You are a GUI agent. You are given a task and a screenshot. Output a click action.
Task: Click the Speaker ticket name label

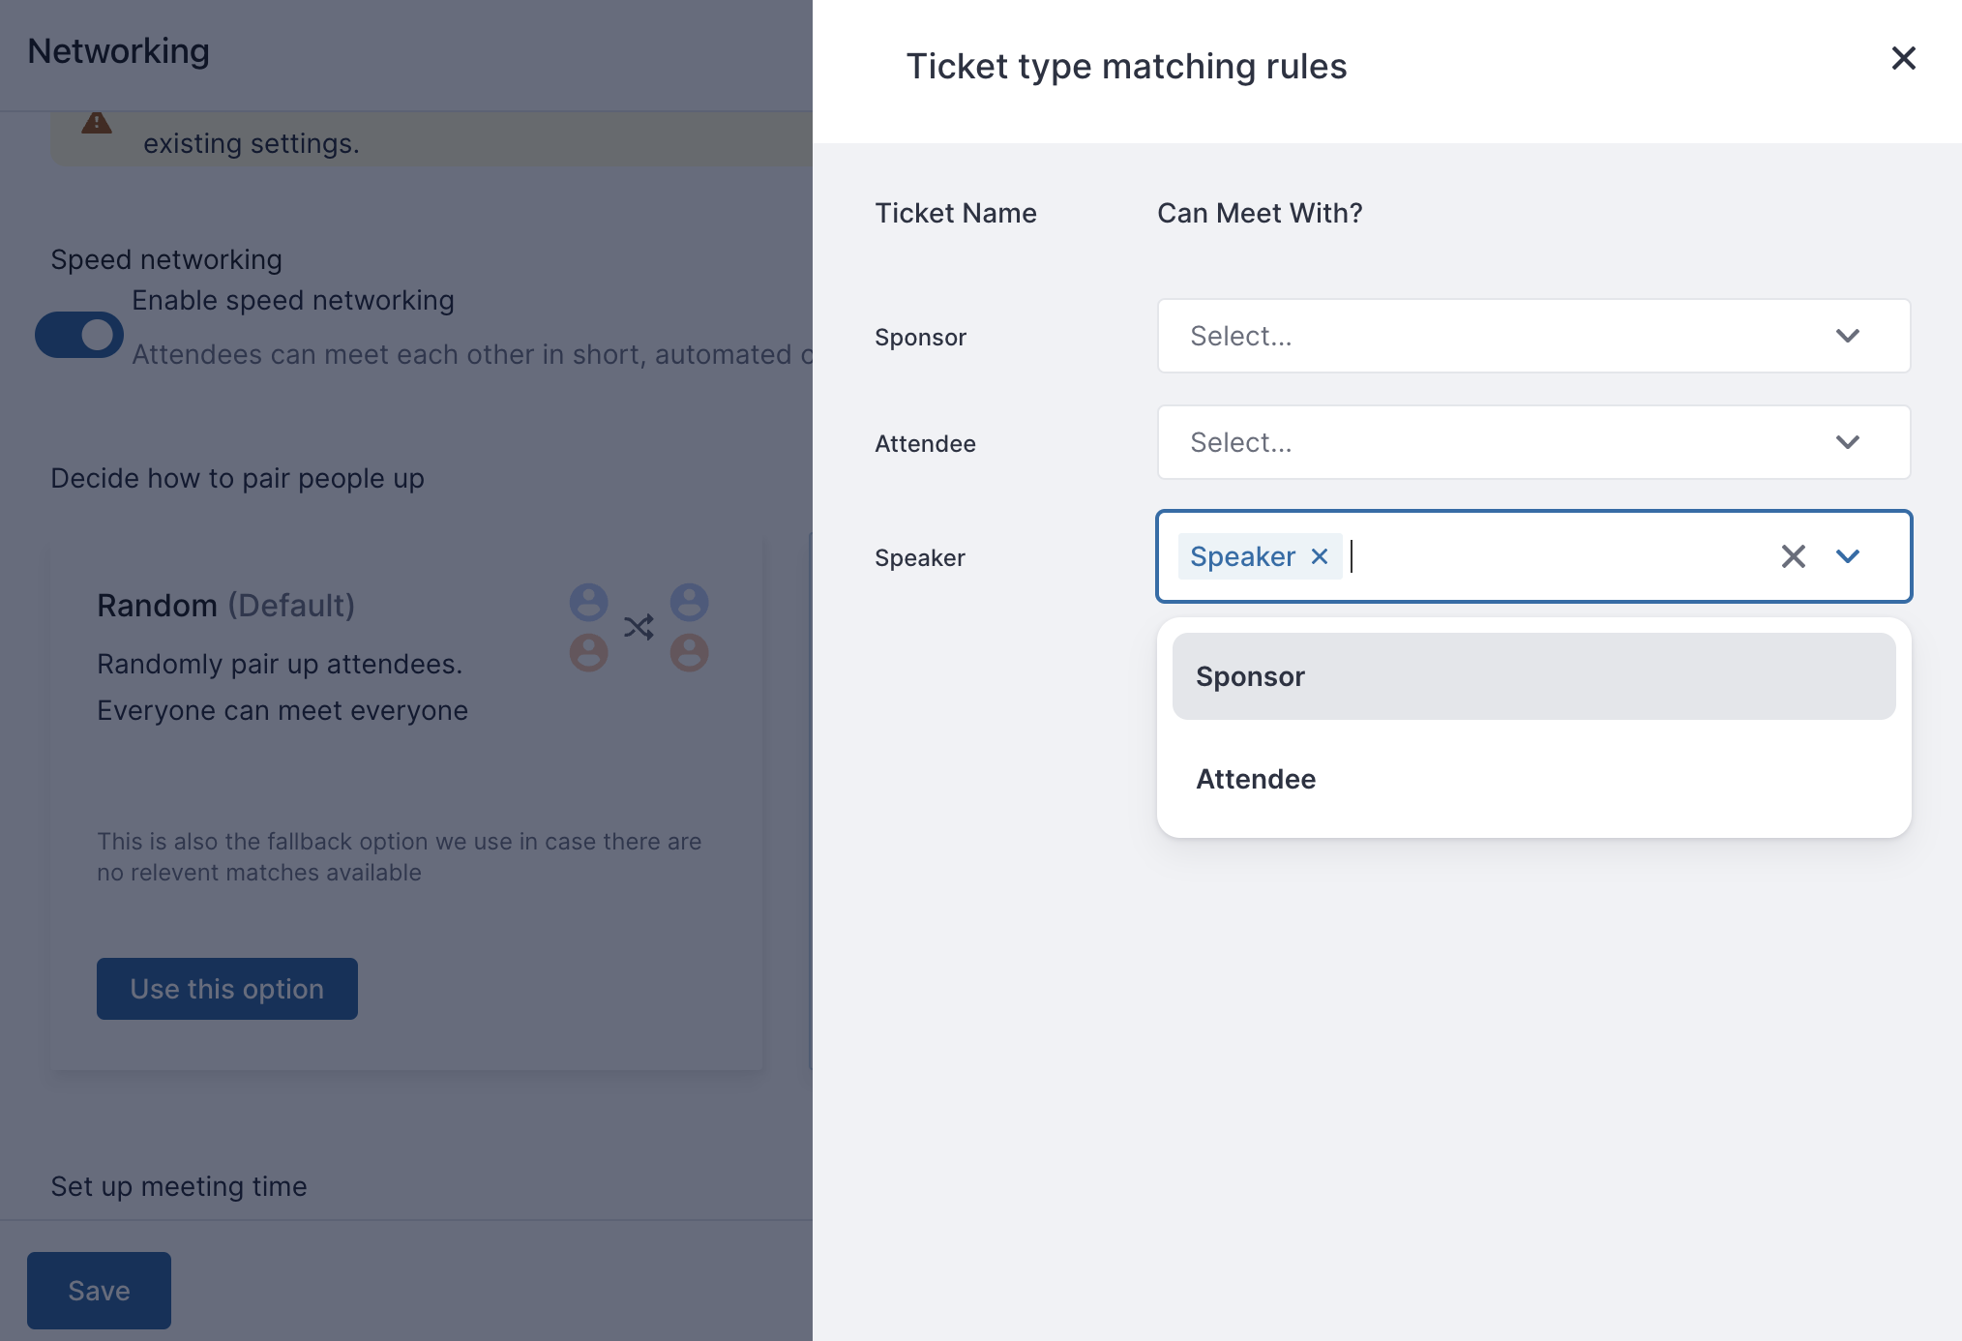[920, 558]
